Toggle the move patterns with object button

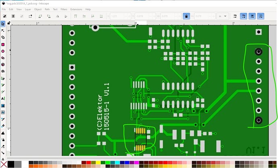[x=262, y=16]
